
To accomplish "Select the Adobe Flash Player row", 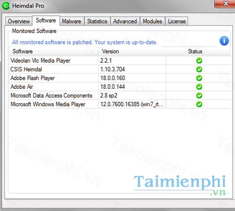I will (x=120, y=78).
